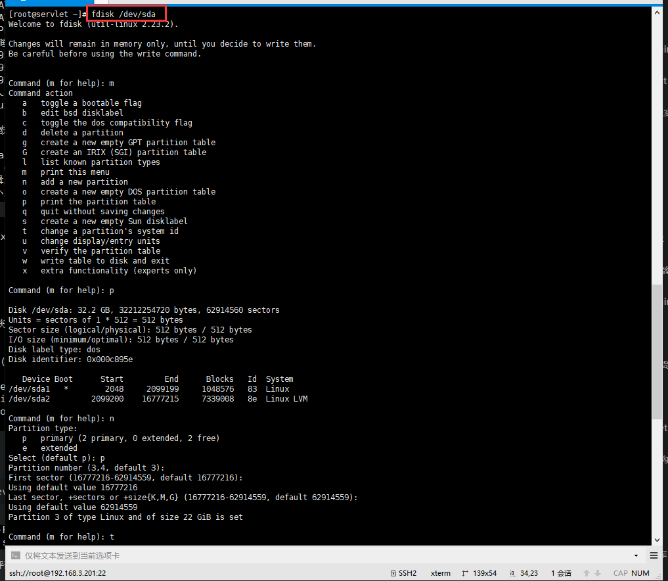
Task: Click the status bar up arrow
Action: 587,573
